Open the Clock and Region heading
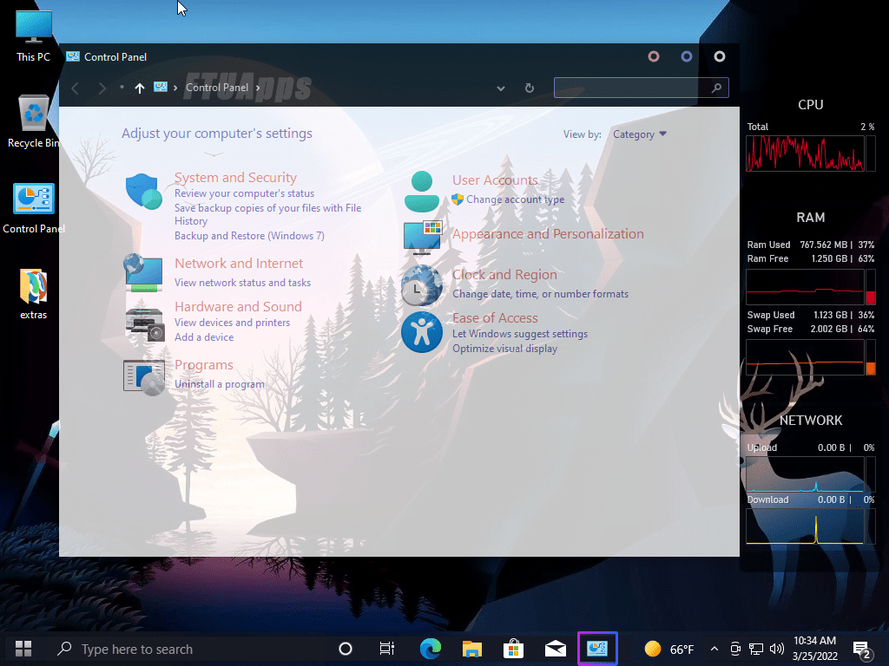Viewport: 889px width, 666px height. click(x=504, y=275)
